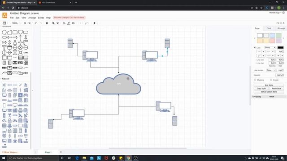Open the Edit menu
Viewport: 287px width, 161px height.
click(x=17, y=18)
